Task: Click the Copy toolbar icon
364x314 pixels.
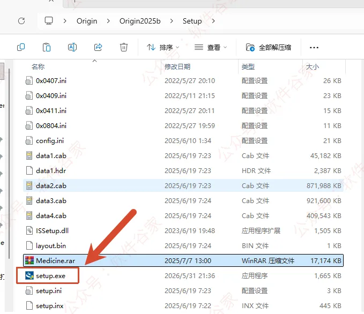Action: pos(21,47)
